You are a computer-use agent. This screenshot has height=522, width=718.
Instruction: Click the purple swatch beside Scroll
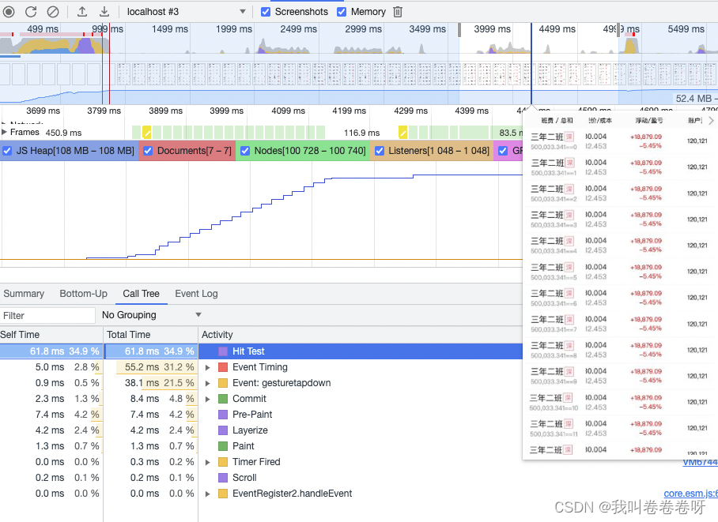click(223, 478)
